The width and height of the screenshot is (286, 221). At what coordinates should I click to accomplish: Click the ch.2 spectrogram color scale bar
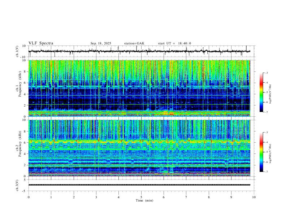261,152
